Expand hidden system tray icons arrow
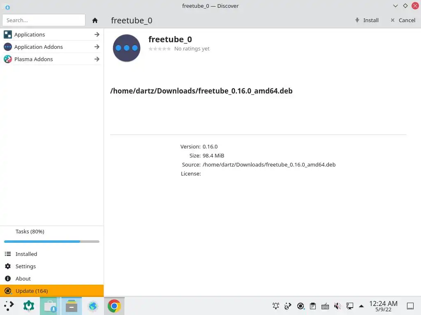 361,306
